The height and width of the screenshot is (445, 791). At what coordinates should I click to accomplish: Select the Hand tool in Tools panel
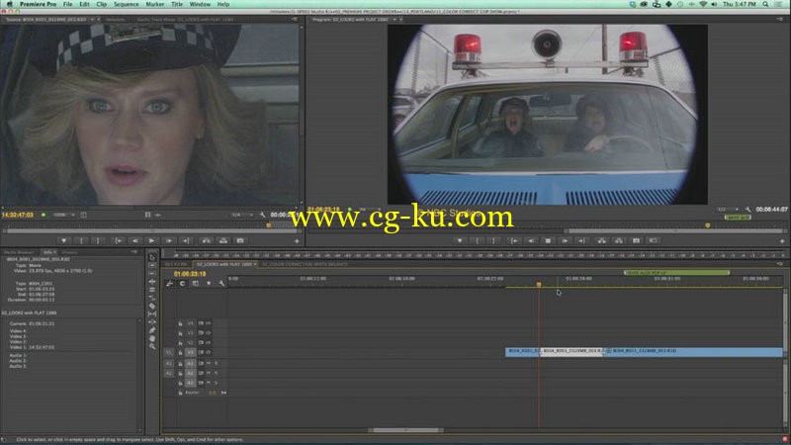pos(152,338)
